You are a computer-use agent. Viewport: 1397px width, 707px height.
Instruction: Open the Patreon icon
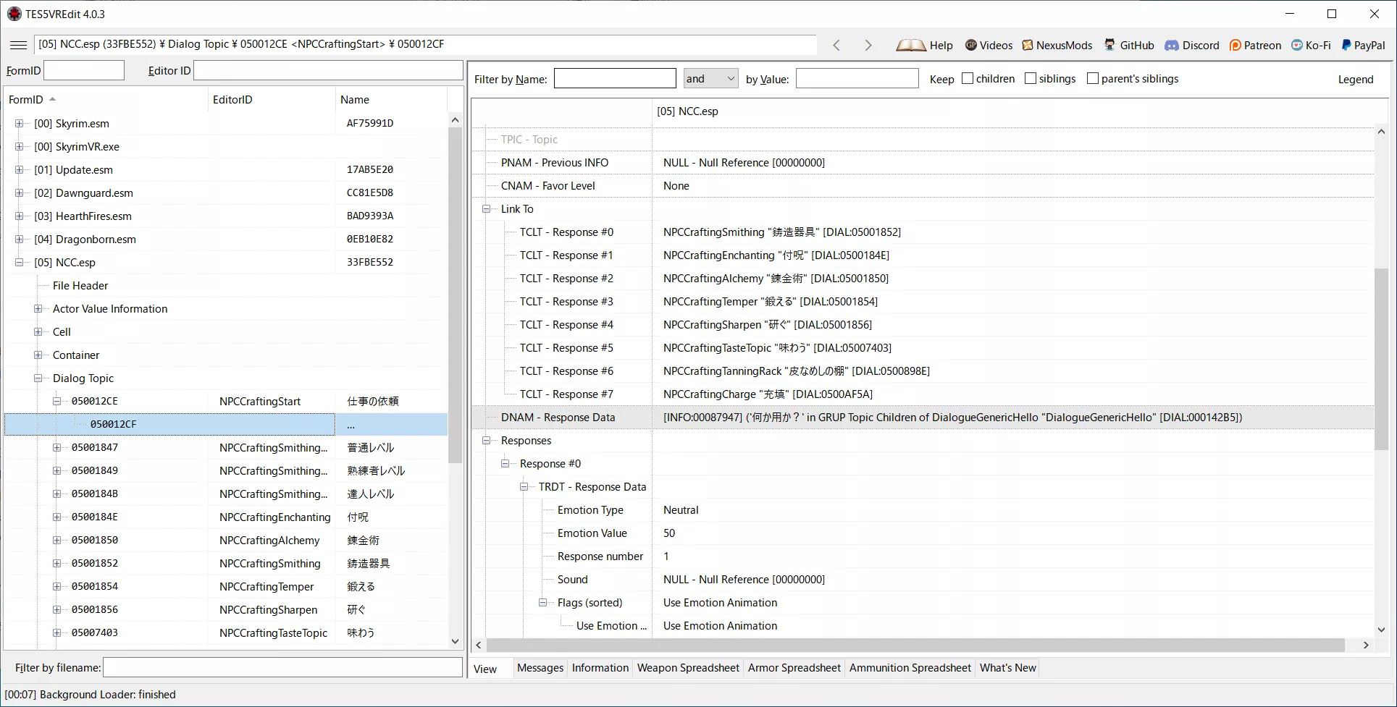1236,45
